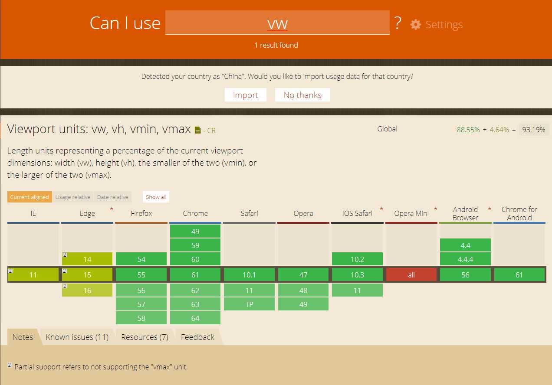This screenshot has height=385, width=552.
Task: Select Opera 49 cell
Action: pyautogui.click(x=303, y=304)
